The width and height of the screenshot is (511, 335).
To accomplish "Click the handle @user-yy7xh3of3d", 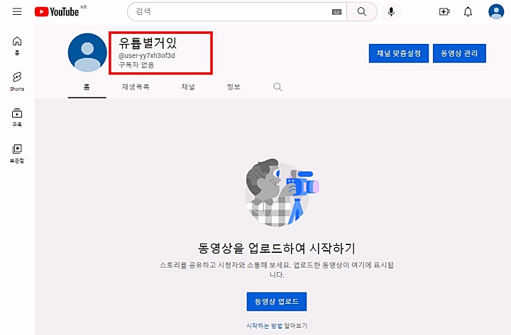I will coord(147,56).
